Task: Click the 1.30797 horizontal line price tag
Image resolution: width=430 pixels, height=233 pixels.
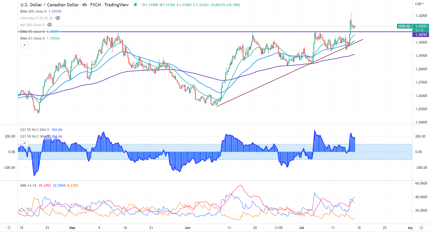Action: point(421,35)
